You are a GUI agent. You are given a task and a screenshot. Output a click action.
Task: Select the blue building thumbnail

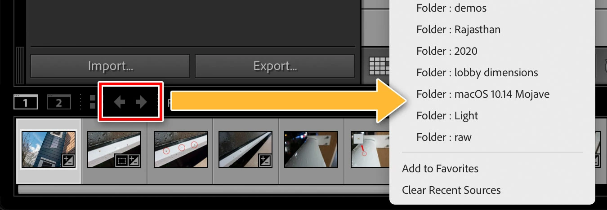48,149
